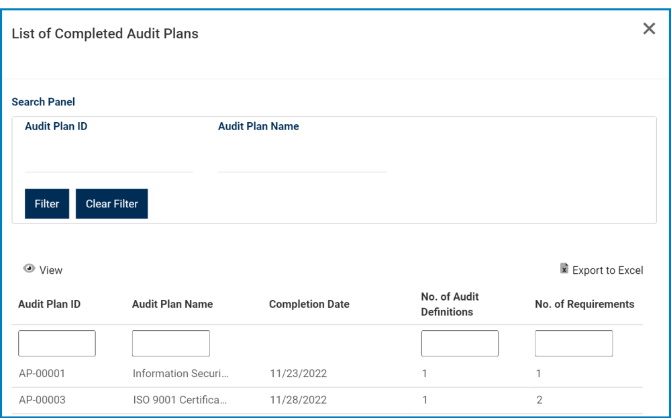Click the Completion Date column header
The image size is (671, 418).
coord(309,304)
